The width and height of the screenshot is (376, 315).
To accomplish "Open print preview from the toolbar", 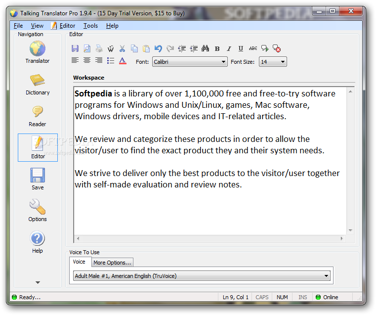I will [x=87, y=48].
